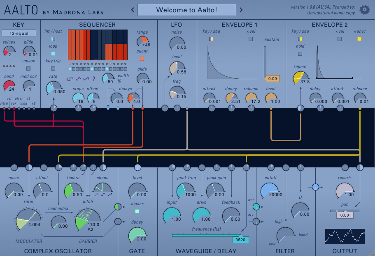Select the square wave sequencer shape icon
Viewport: 375px width, 256px height.
click(x=70, y=79)
